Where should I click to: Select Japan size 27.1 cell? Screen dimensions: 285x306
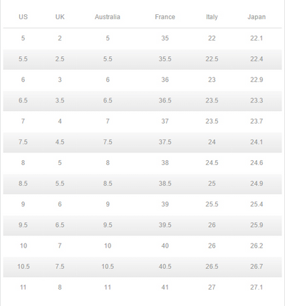tap(256, 287)
